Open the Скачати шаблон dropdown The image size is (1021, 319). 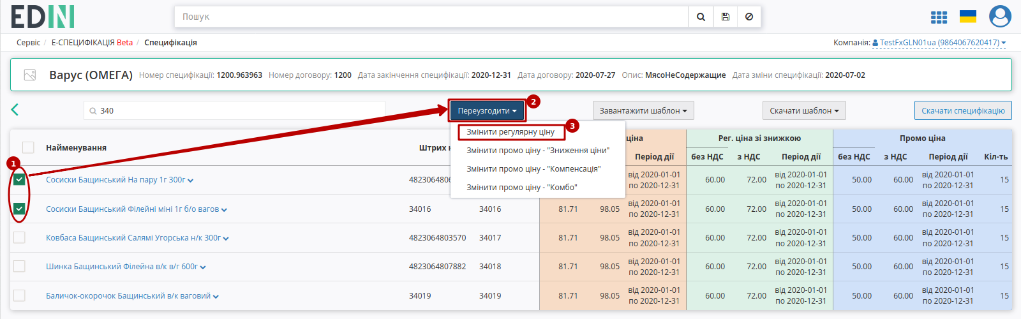(804, 110)
